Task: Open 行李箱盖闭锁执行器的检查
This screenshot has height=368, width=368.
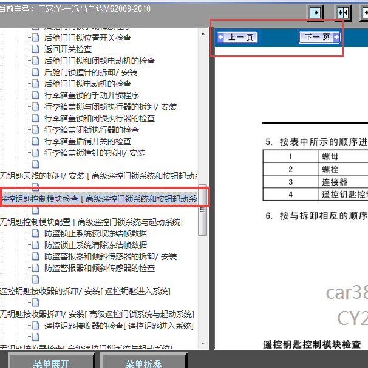Action: point(92,130)
